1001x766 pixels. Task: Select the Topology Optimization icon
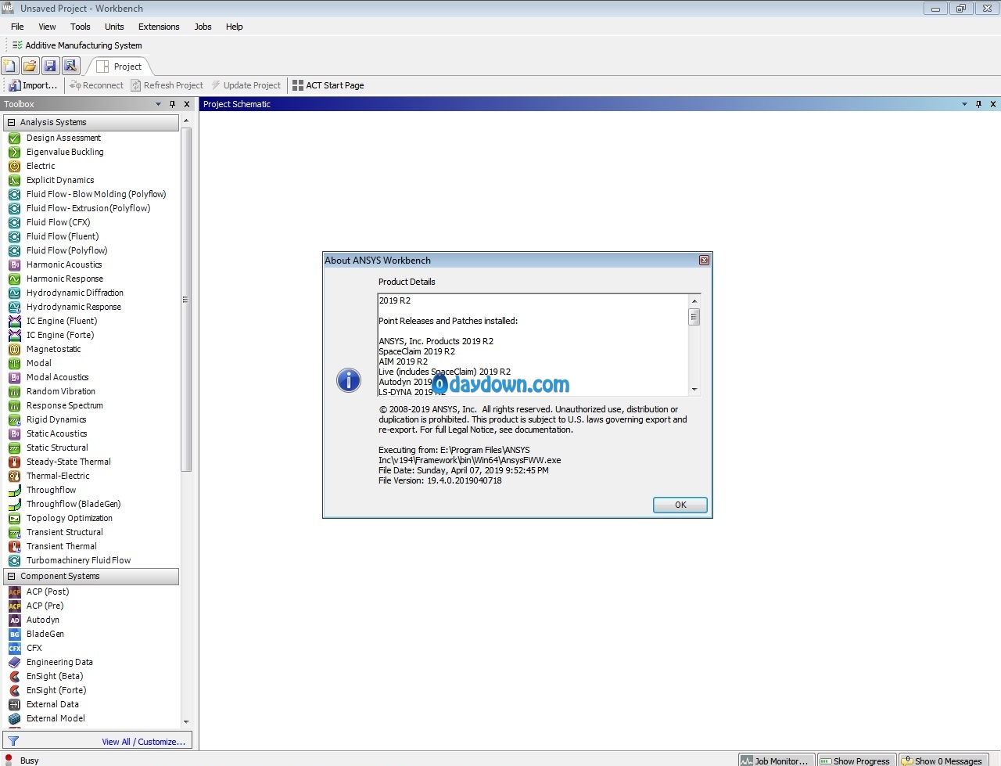(14, 518)
